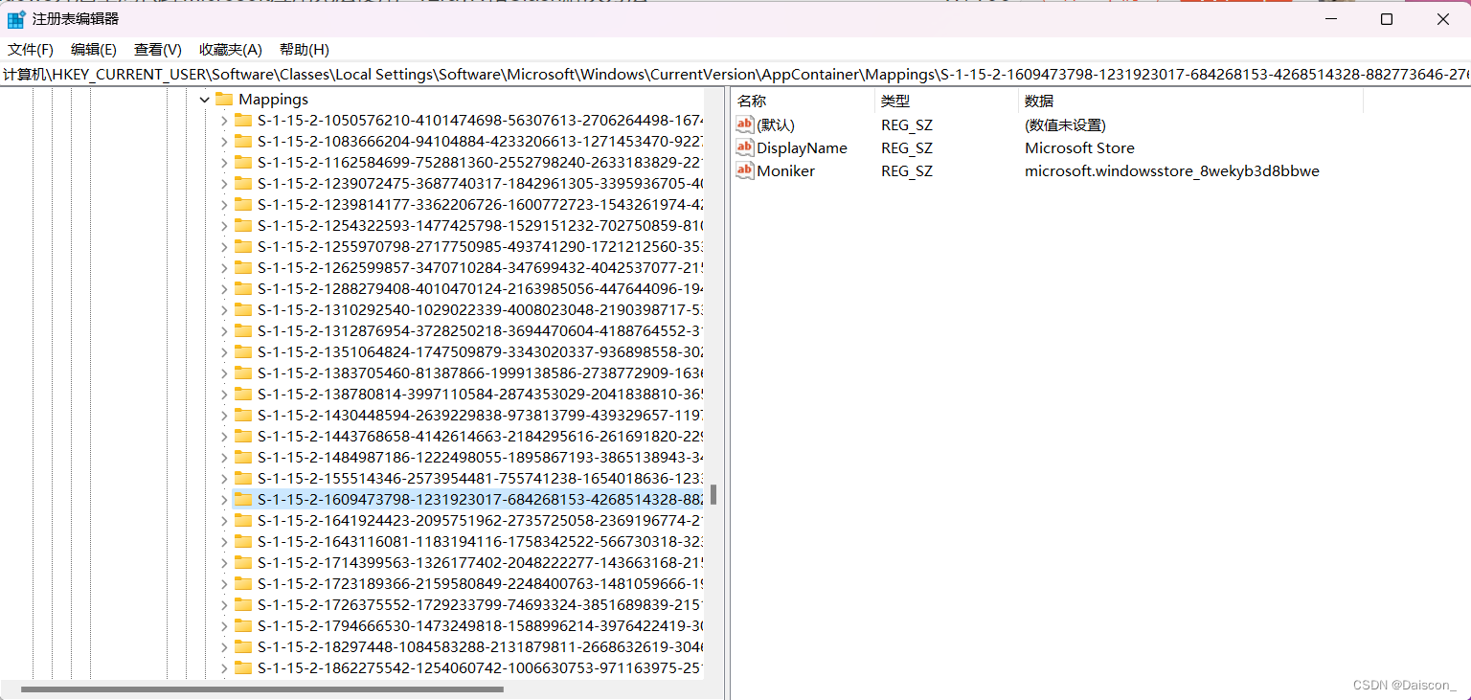Collapse the Mappings tree node
Image resolution: width=1471 pixels, height=700 pixels.
[204, 99]
